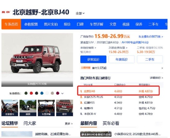Open 车主爆车价8875条 link
The width and height of the screenshot is (170, 138).
pyautogui.click(x=151, y=37)
